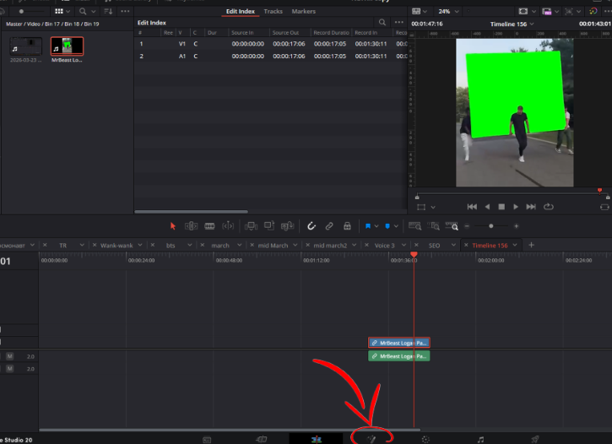The image size is (612, 444).
Task: Mute the first audio track
Action: click(x=10, y=356)
